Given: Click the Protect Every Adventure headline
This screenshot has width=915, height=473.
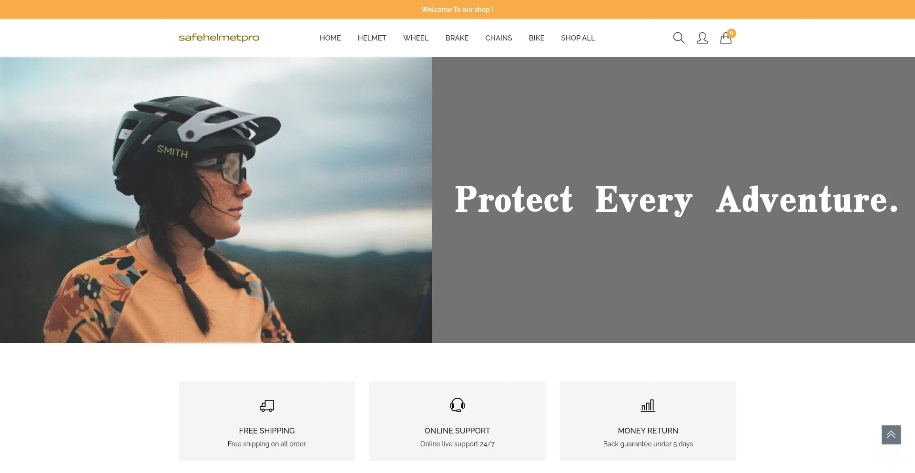Looking at the screenshot, I should coord(676,200).
